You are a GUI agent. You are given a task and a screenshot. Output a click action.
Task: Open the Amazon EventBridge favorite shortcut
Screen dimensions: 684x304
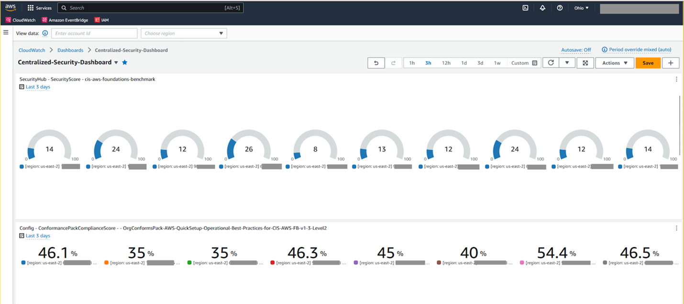[65, 20]
